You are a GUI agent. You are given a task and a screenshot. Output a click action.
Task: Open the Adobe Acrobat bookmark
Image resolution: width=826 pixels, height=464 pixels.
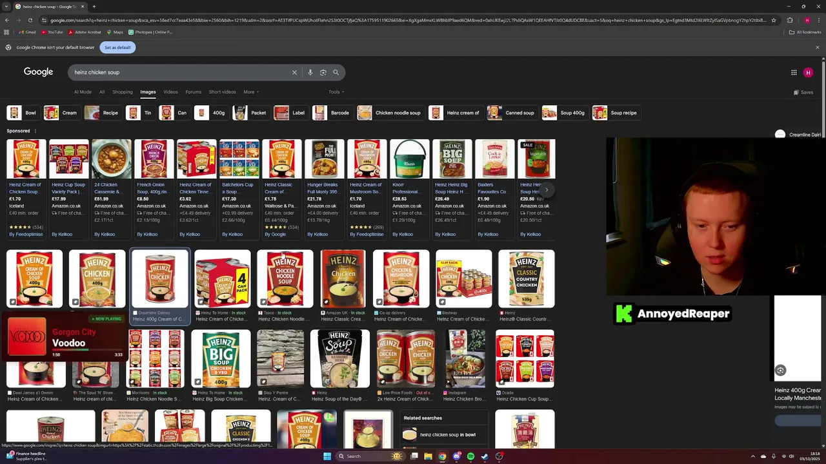pos(85,32)
